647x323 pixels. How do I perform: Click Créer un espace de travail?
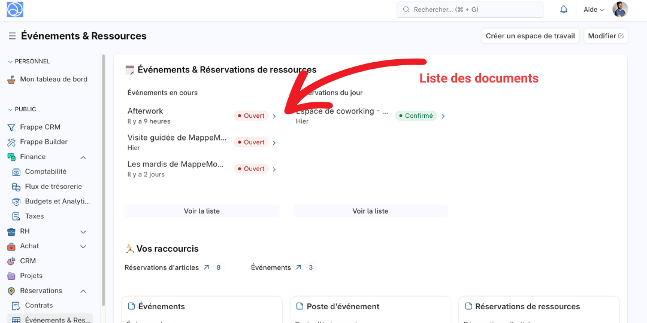point(530,36)
